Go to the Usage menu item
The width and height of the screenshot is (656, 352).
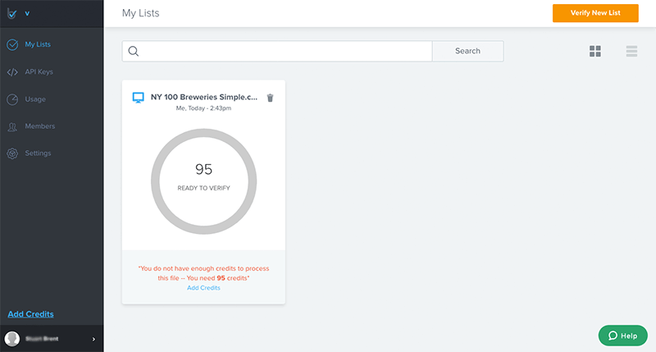click(x=35, y=99)
